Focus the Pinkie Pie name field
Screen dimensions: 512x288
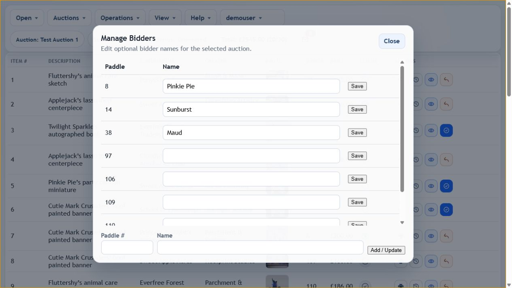[x=251, y=86]
